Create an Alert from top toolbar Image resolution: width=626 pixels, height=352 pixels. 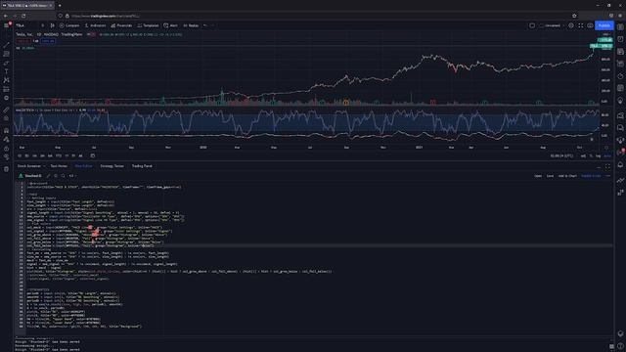170,25
